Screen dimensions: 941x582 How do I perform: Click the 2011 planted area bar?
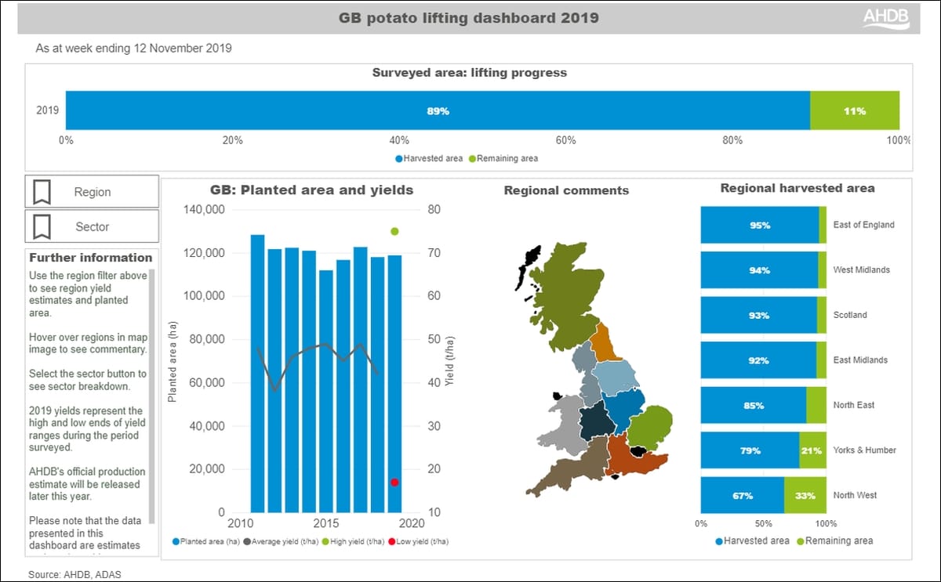(x=257, y=374)
